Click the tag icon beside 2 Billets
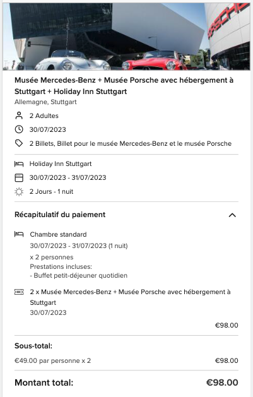This screenshot has width=253, height=397. click(x=19, y=143)
